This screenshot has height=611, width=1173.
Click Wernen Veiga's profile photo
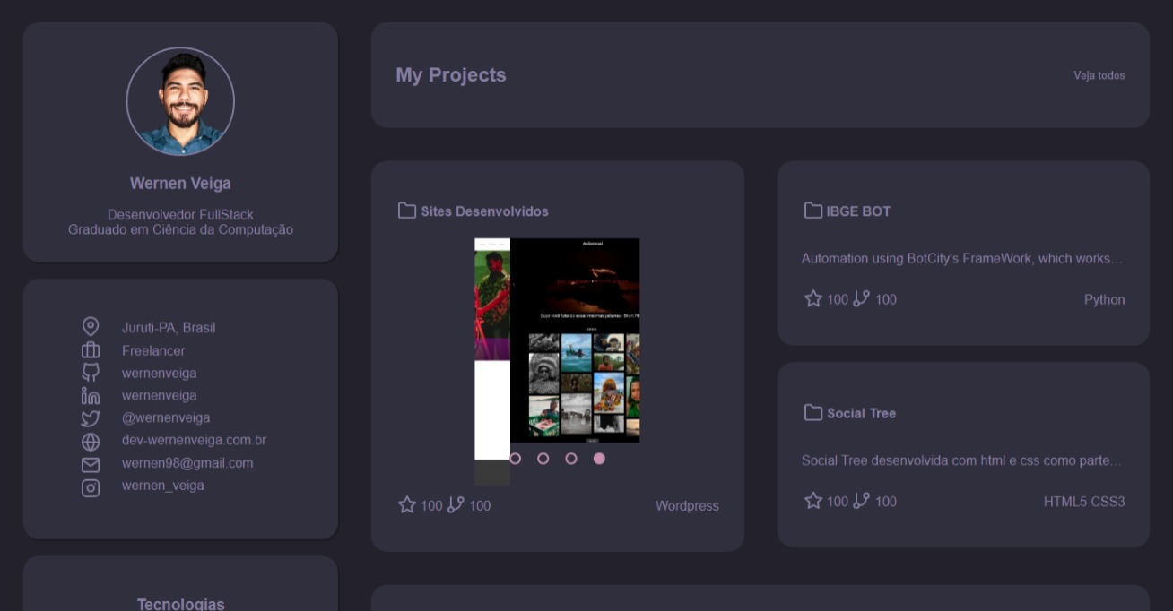pos(180,101)
